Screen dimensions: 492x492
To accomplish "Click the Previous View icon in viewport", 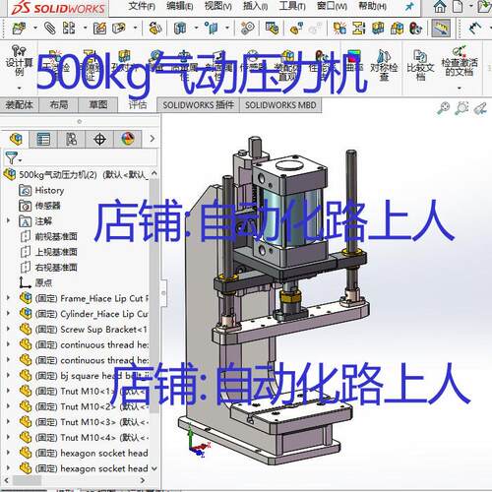I will pyautogui.click(x=480, y=108).
